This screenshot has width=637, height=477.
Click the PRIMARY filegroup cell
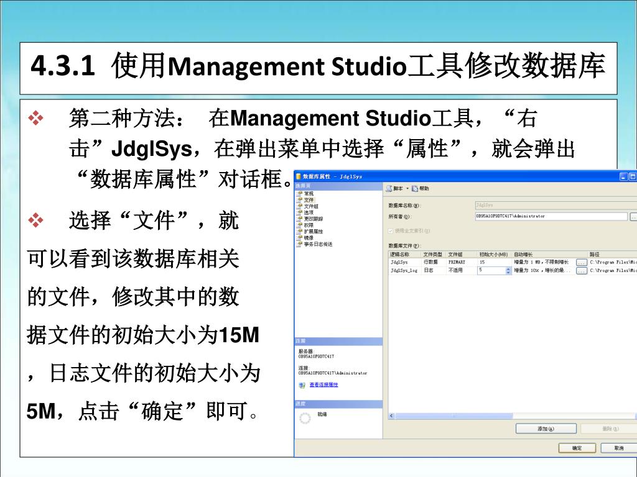click(x=461, y=263)
